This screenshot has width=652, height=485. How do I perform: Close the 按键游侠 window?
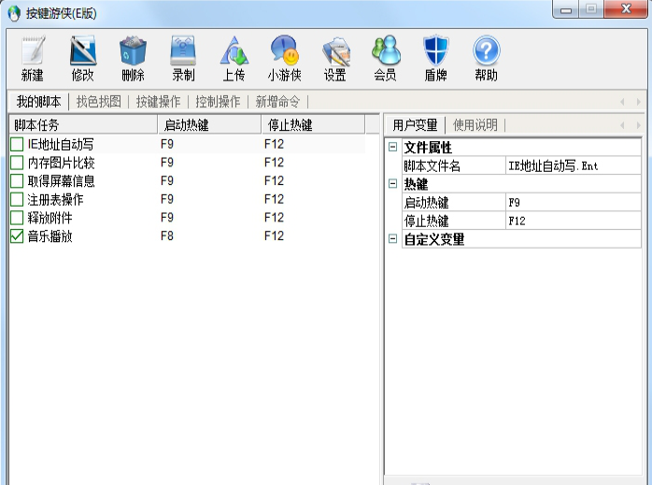coord(626,9)
